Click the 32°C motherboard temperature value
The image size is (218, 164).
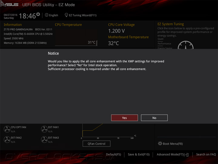tap(114, 43)
